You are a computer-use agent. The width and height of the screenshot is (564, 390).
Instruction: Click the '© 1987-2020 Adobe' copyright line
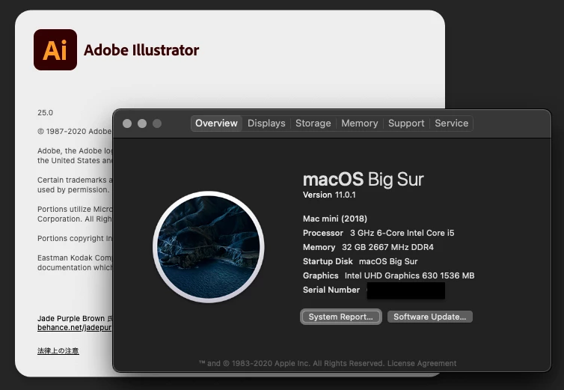(x=75, y=132)
